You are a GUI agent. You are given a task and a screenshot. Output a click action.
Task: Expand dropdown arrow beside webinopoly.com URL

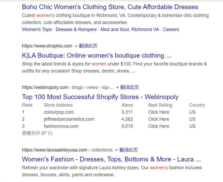[118, 87]
